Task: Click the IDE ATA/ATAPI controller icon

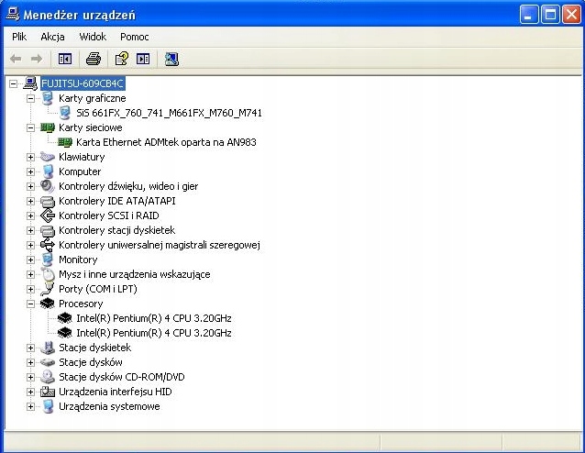Action: point(48,201)
